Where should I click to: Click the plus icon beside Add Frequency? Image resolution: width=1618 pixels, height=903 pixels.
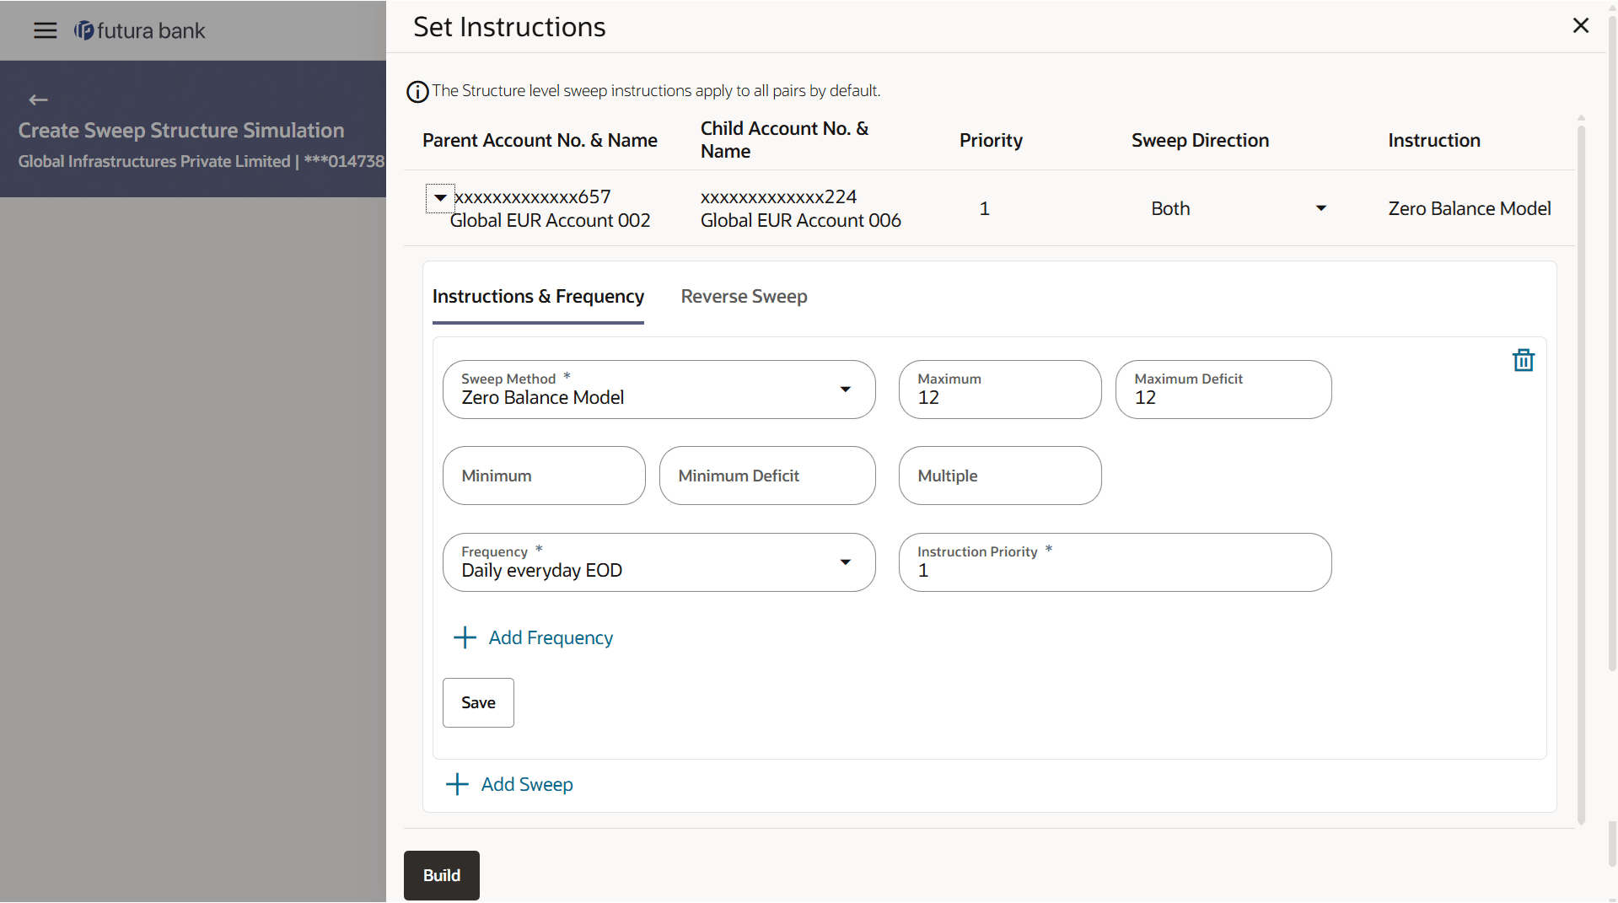465,638
